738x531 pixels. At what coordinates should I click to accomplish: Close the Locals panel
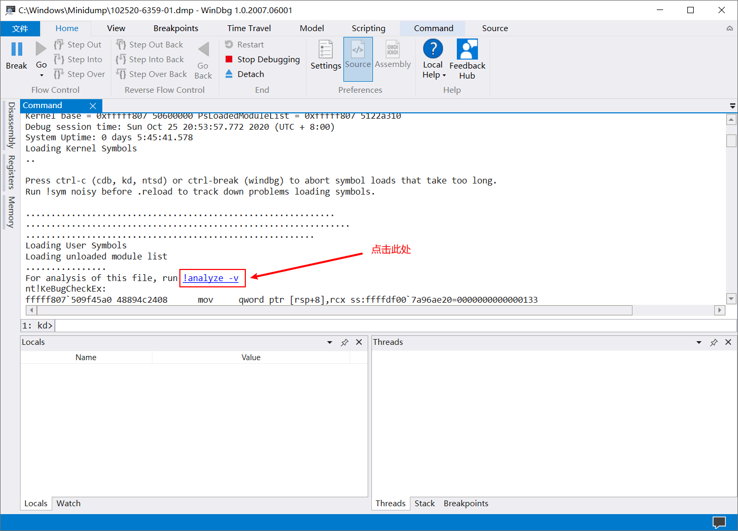point(359,342)
